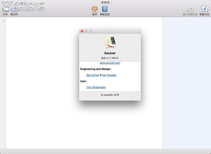Open the Tom Stoelwinder link

[96, 87]
